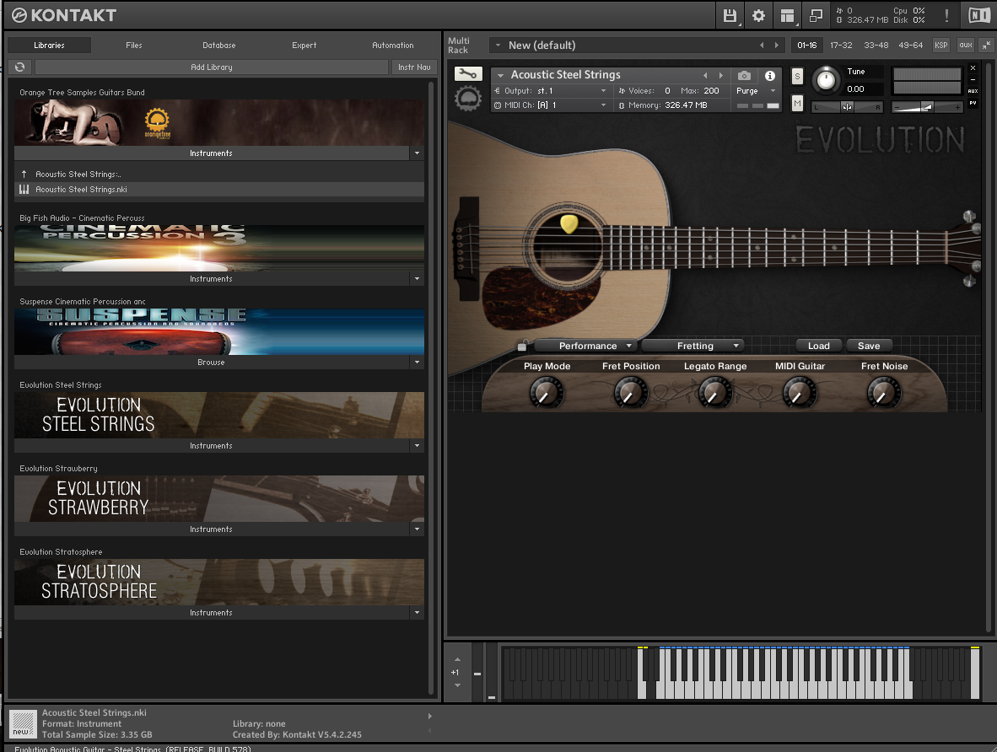
Task: Load previous instrument preset arrow
Action: (705, 75)
